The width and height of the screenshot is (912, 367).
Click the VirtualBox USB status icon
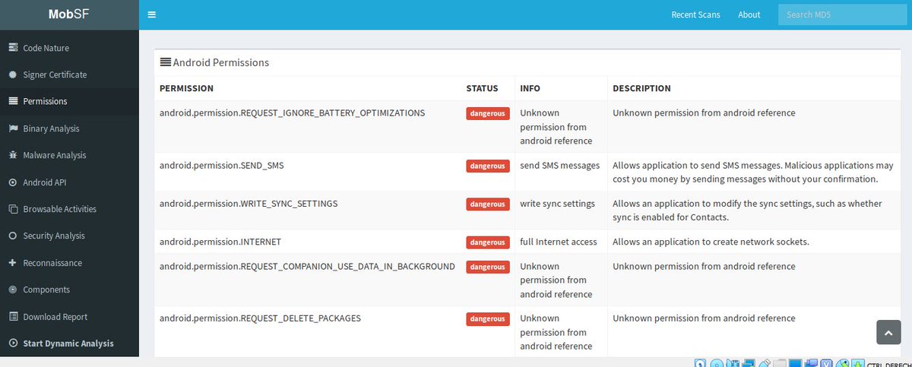coord(764,363)
